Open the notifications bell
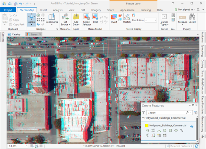The width and height of the screenshot is (206, 149). coord(198,10)
